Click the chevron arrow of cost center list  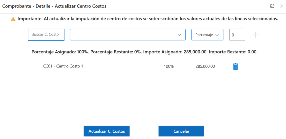point(180,35)
